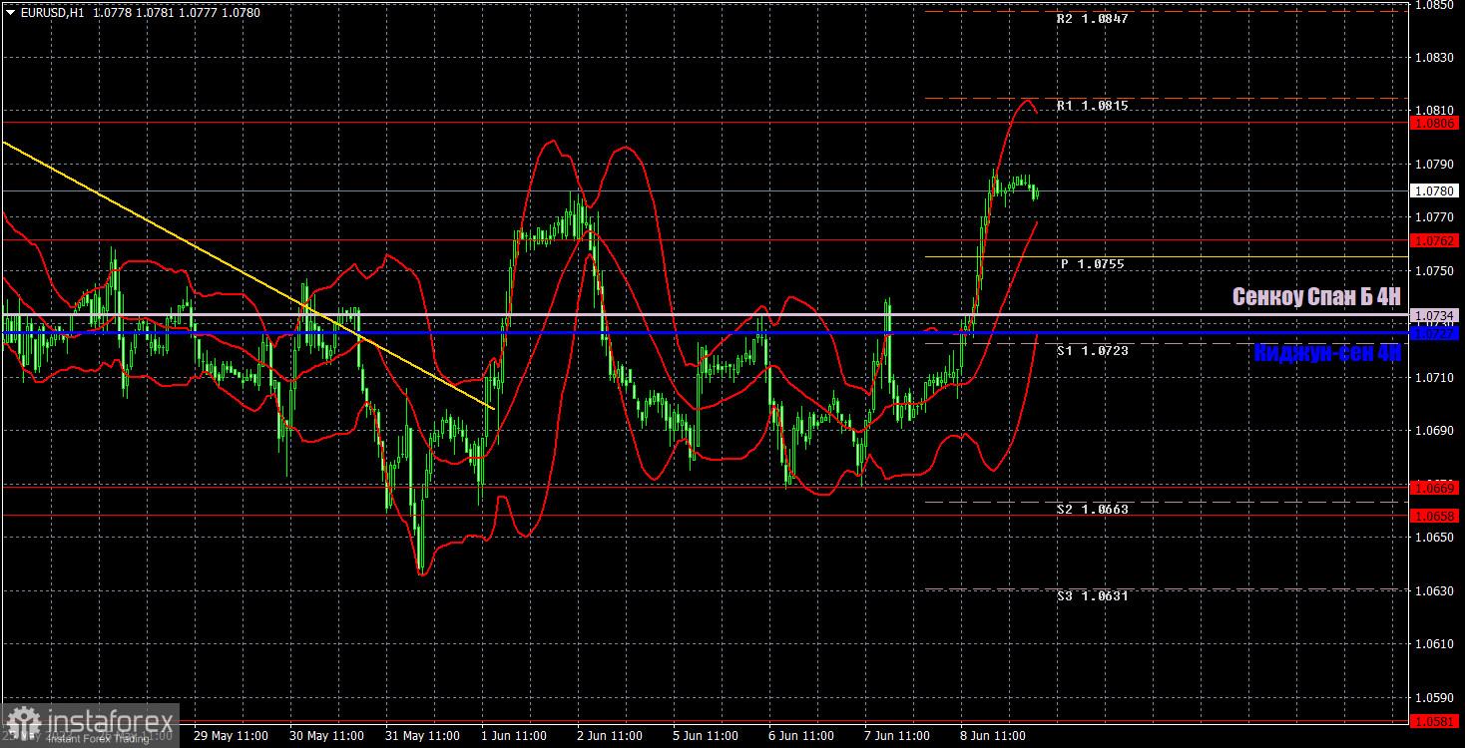Click the S2 1.0663 support label
The image size is (1465, 748).
(x=1093, y=510)
